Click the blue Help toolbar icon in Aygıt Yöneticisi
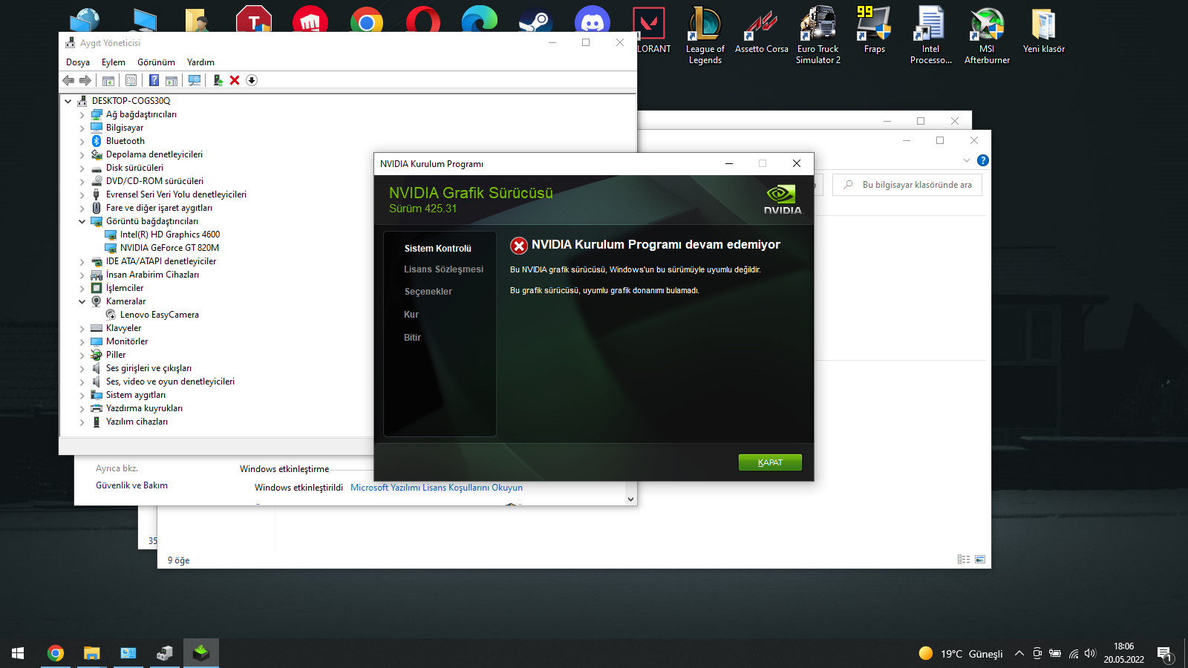The height and width of the screenshot is (668, 1188). 154,80
